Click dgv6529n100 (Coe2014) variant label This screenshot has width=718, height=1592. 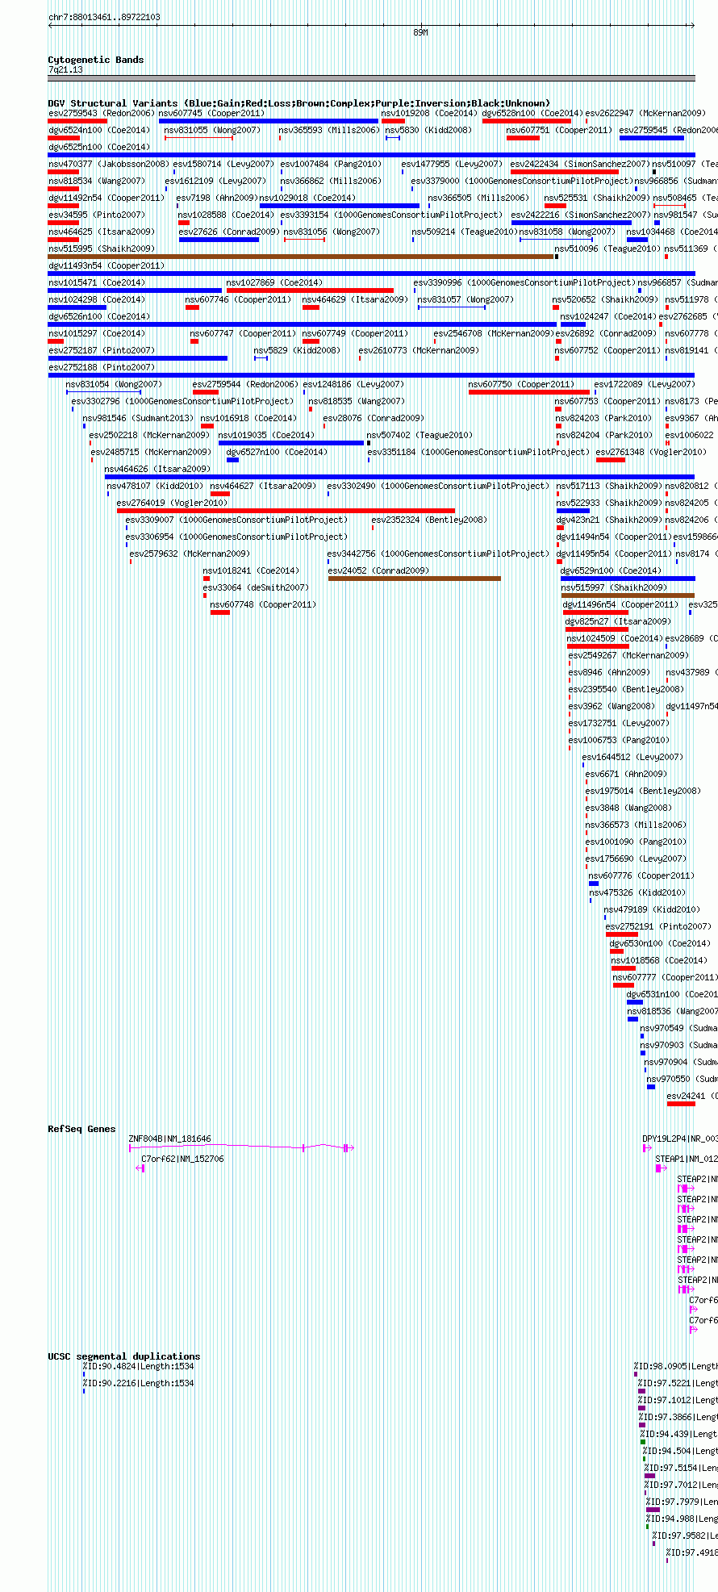611,570
